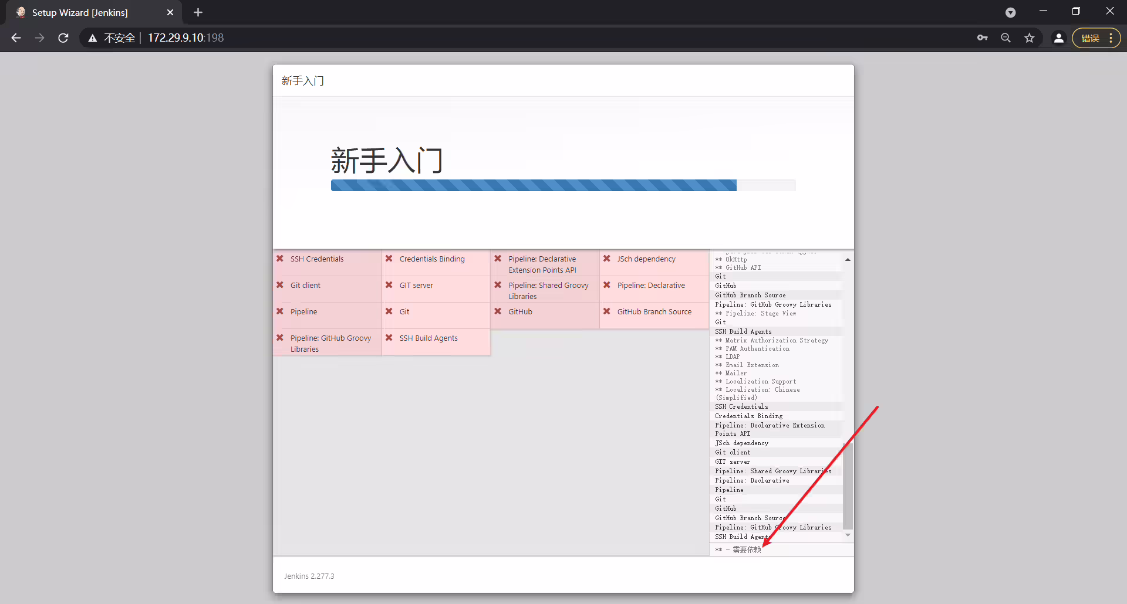Click '** Matrix Authorization Strategy' in the log
Viewport: 1127px width, 604px height.
tap(771, 340)
